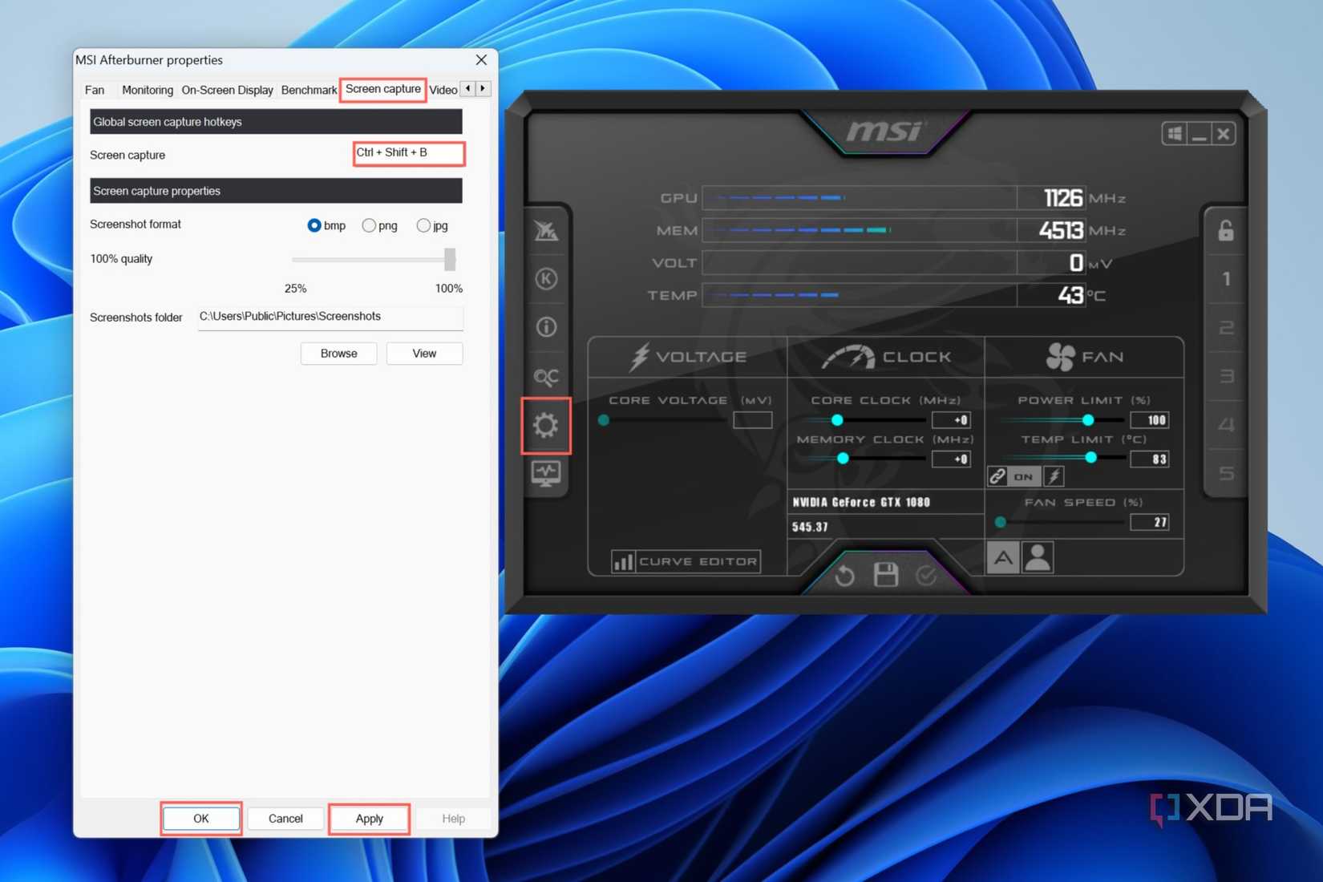
Task: Select profile slot 3
Action: 1226,376
